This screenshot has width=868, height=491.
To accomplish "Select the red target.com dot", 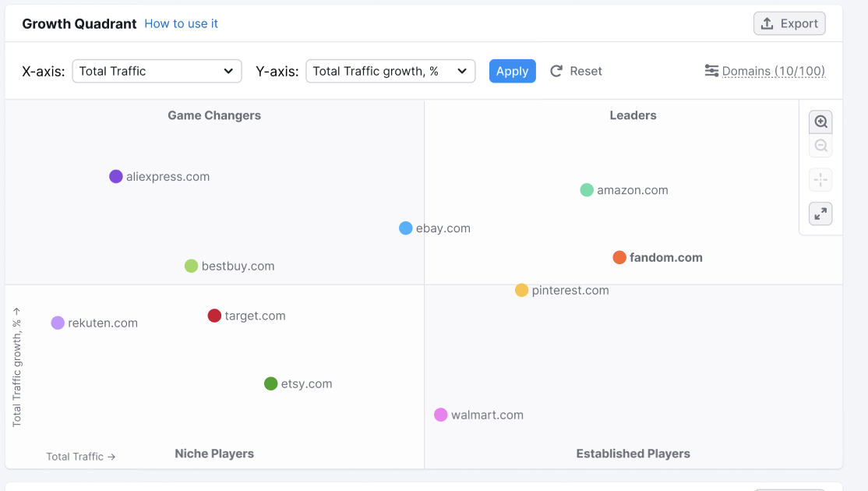I will click(214, 316).
